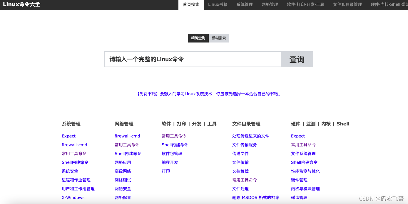This screenshot has height=204, width=408.
Task: Open the 免费书籍 Linux learning book link
Action: [209, 94]
